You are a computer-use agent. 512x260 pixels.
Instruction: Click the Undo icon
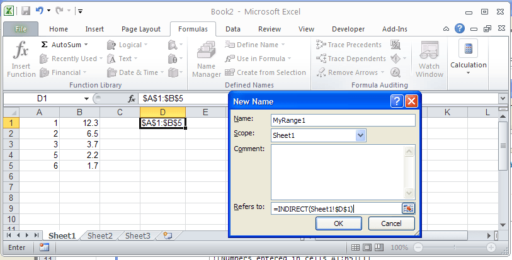[40, 11]
